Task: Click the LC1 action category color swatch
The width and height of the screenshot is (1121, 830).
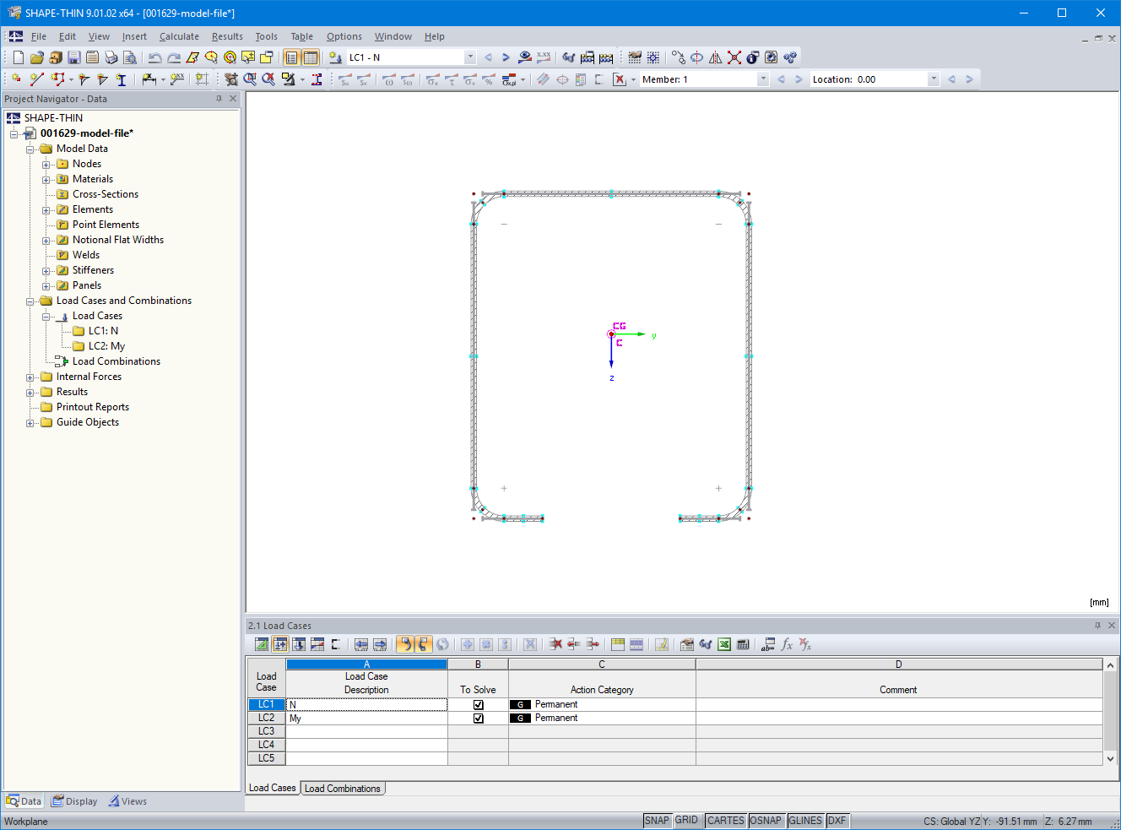Action: (520, 705)
